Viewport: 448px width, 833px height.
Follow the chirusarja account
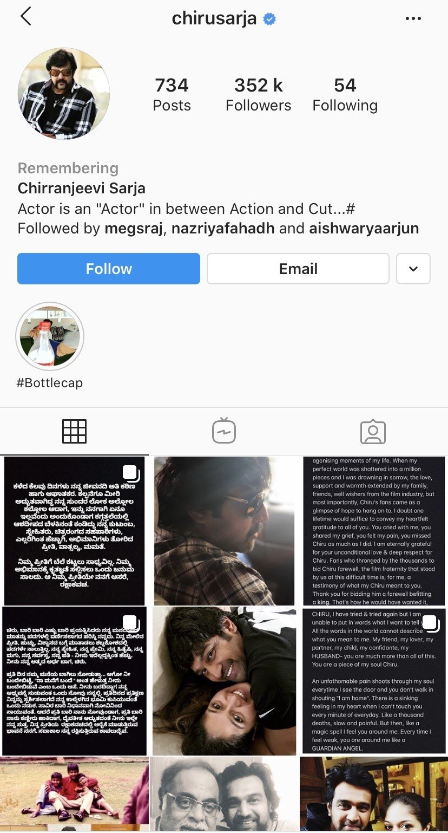point(109,269)
